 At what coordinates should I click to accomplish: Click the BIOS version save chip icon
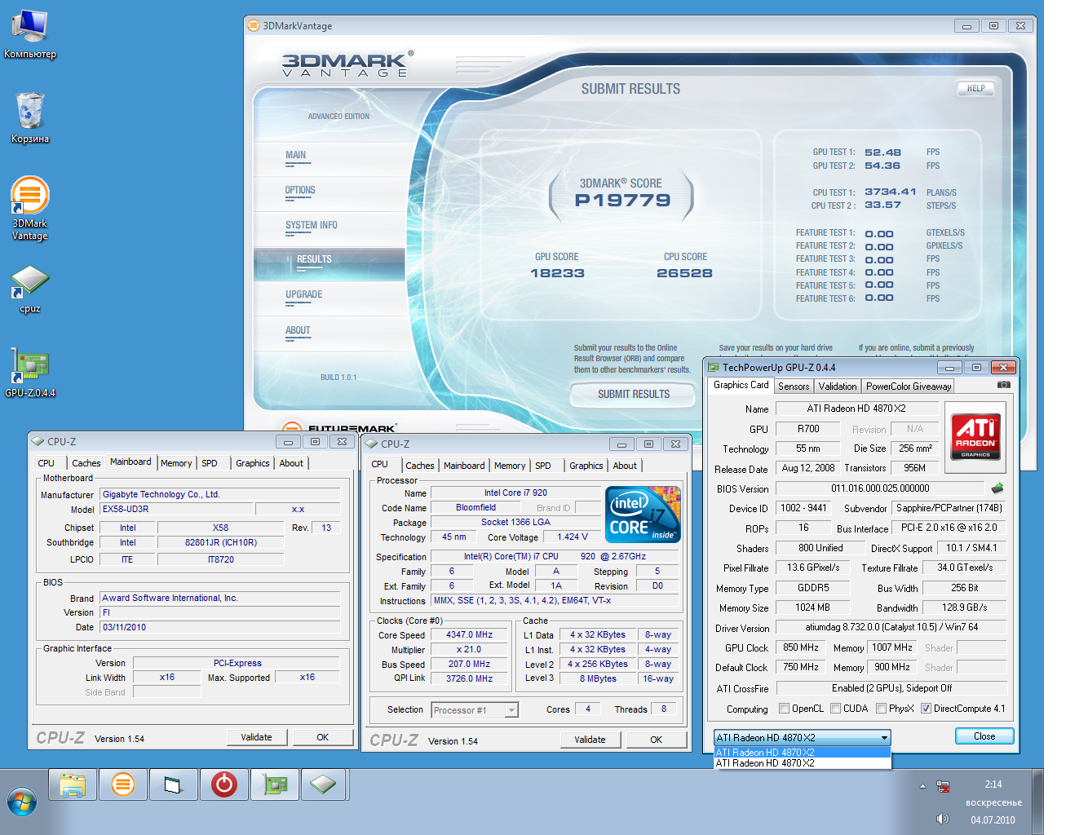997,488
